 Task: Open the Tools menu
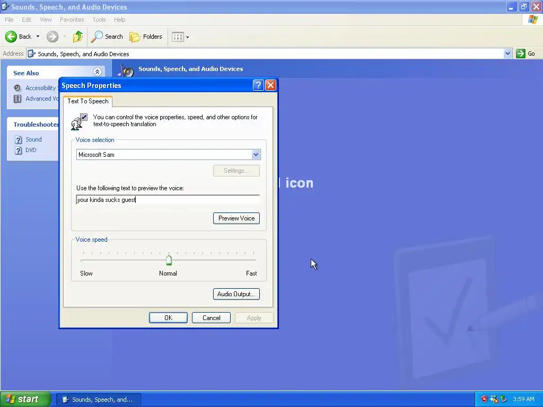pyautogui.click(x=99, y=20)
